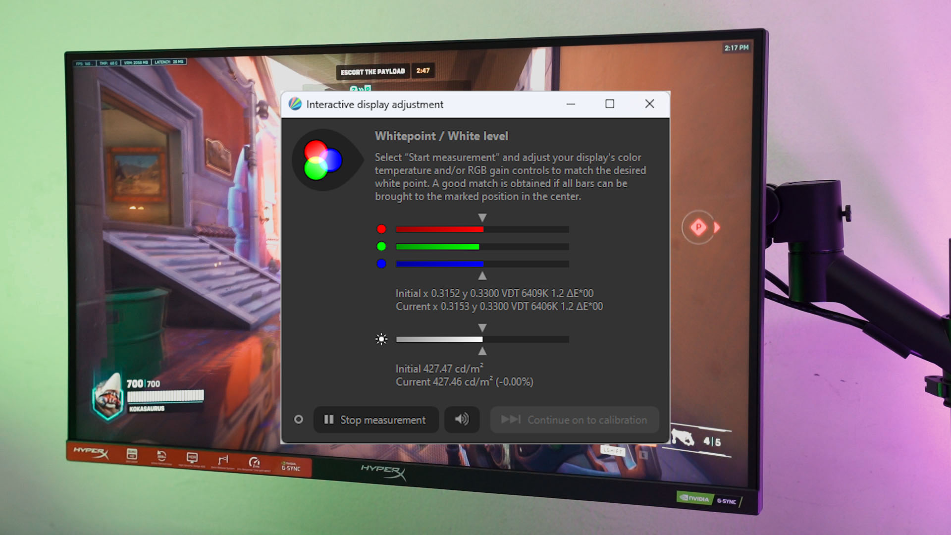Viewport: 951px width, 535px height.
Task: Click the brightness sun icon
Action: tap(381, 339)
